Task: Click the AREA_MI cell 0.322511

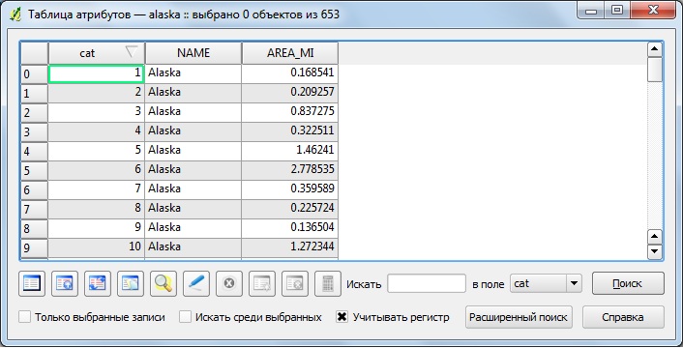Action: (x=289, y=131)
